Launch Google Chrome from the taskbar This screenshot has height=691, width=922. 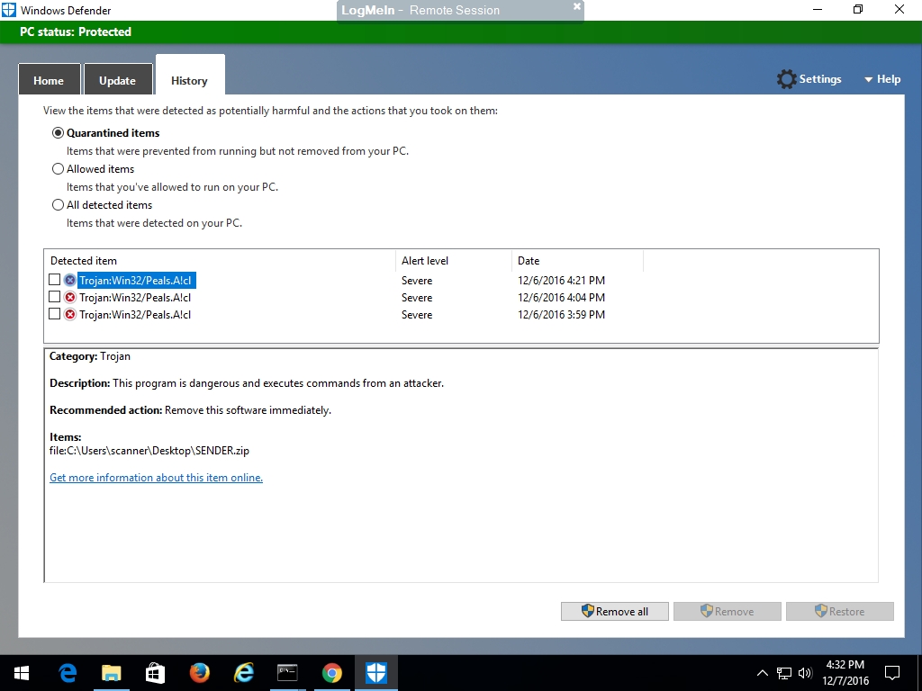tap(331, 673)
